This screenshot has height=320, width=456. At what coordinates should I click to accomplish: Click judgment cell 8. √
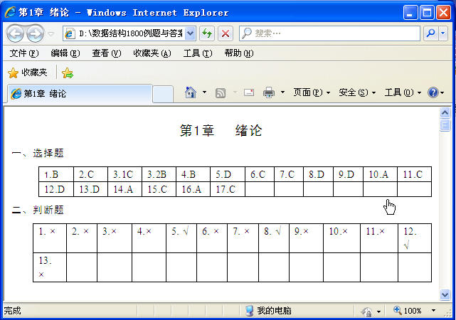[x=274, y=238]
